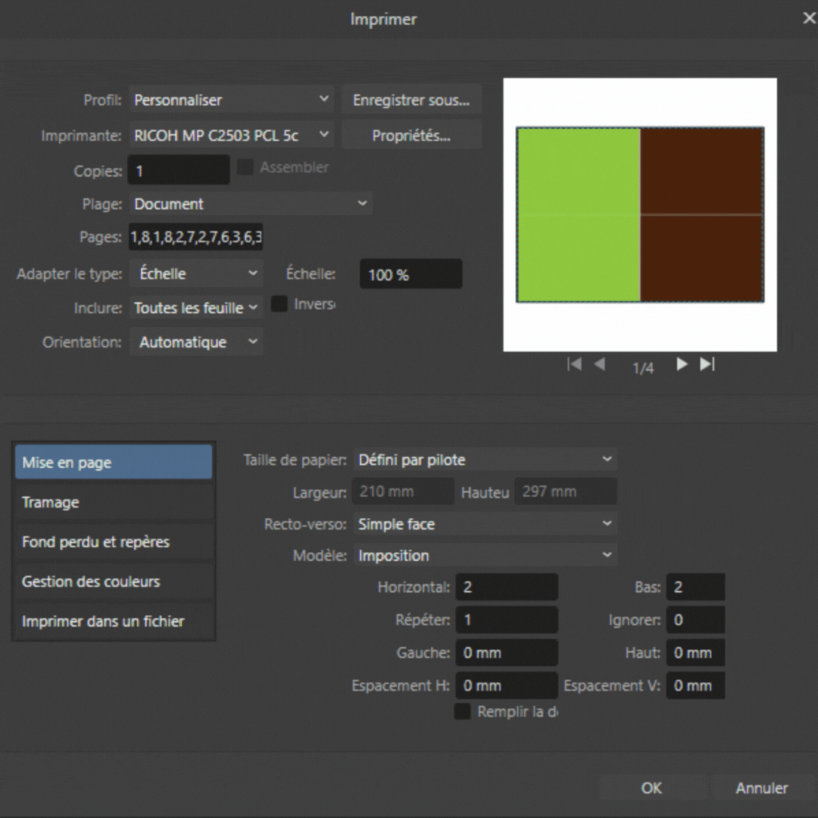The width and height of the screenshot is (818, 818).
Task: Select Imprimer dans un fichier section
Action: pos(114,621)
